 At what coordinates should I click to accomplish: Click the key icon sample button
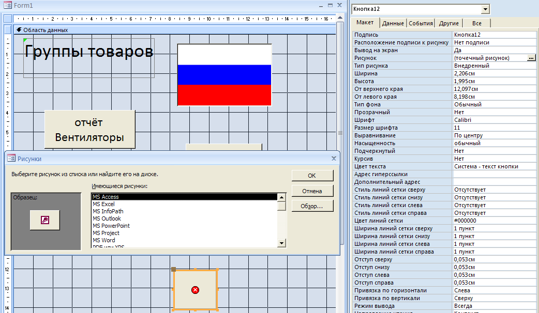coord(44,220)
